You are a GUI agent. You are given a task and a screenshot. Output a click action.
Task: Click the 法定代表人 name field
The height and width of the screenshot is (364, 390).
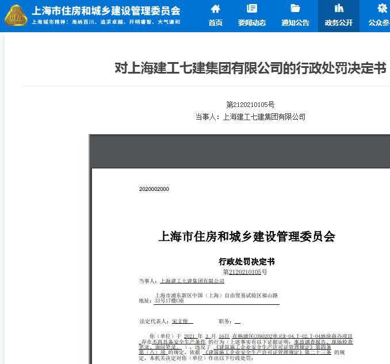182,321
